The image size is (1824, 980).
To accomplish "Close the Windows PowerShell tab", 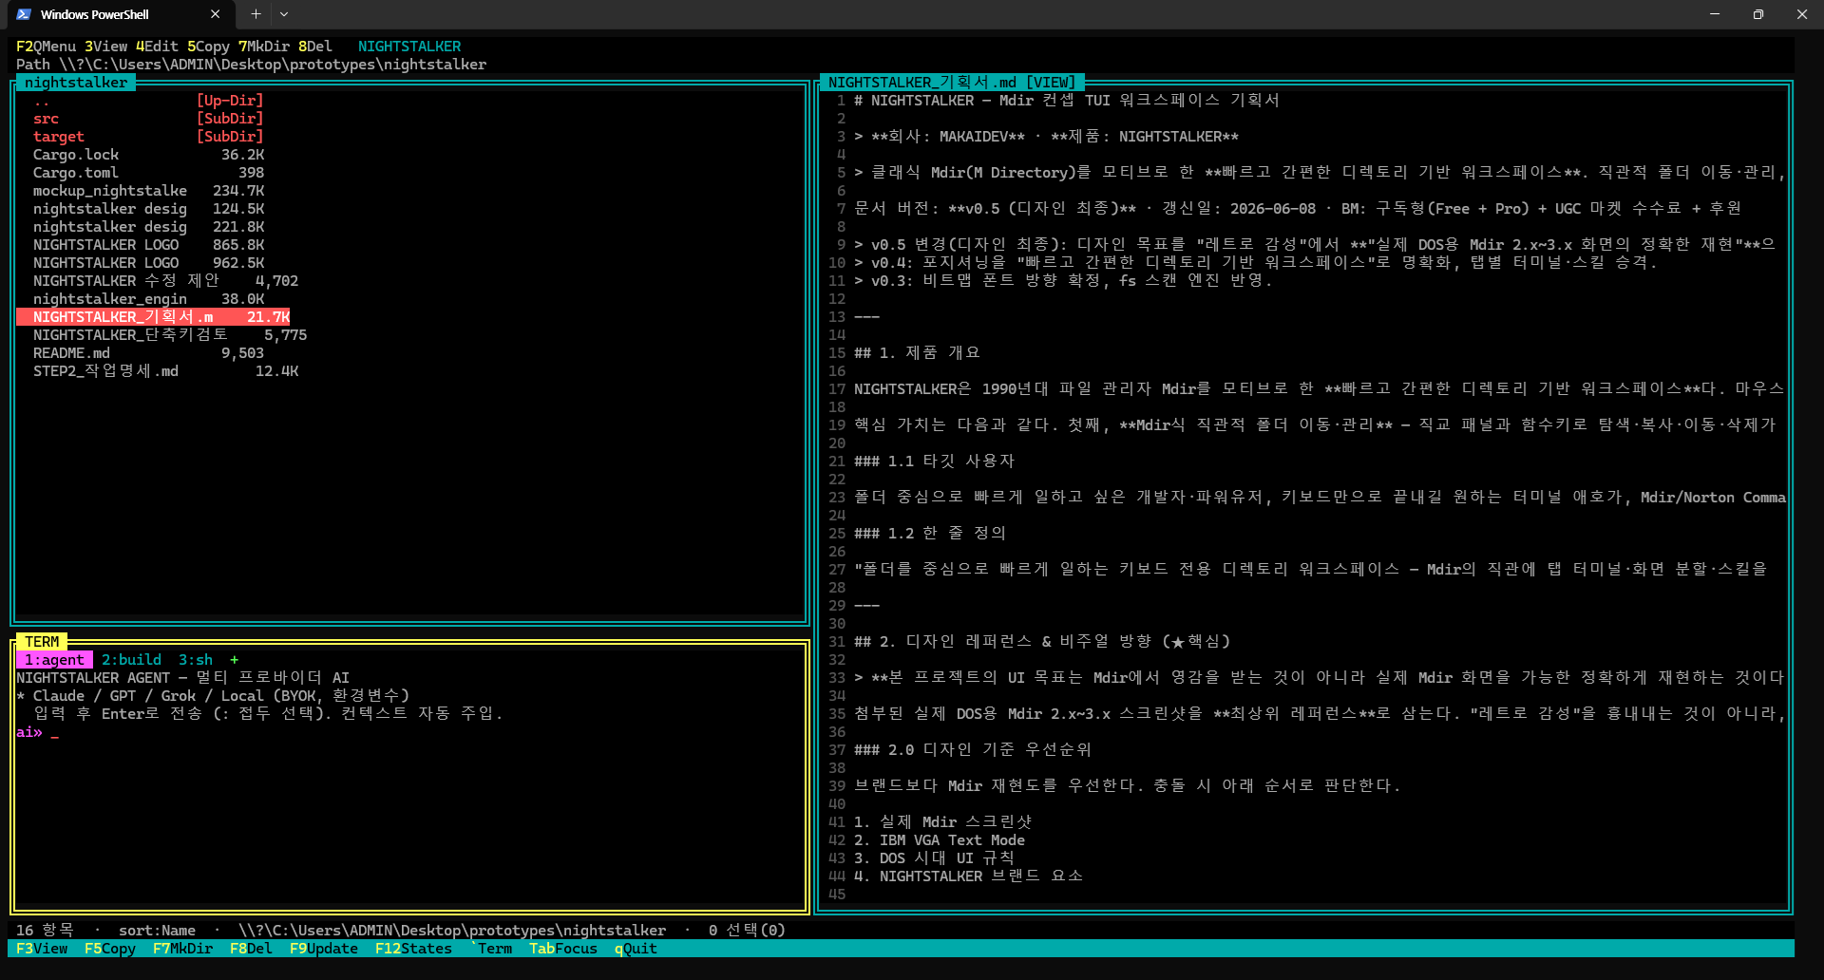I will pyautogui.click(x=216, y=14).
